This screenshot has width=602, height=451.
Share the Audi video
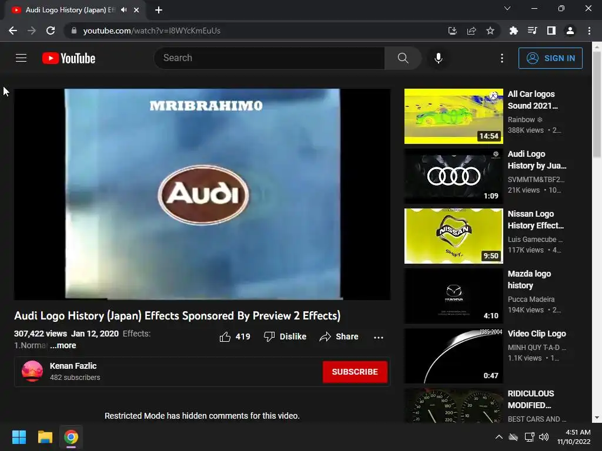coord(339,336)
